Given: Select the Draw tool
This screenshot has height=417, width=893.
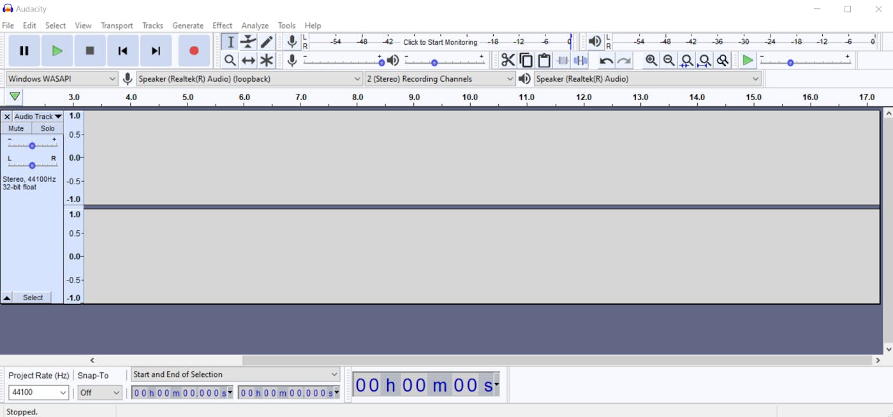Looking at the screenshot, I should [x=267, y=41].
